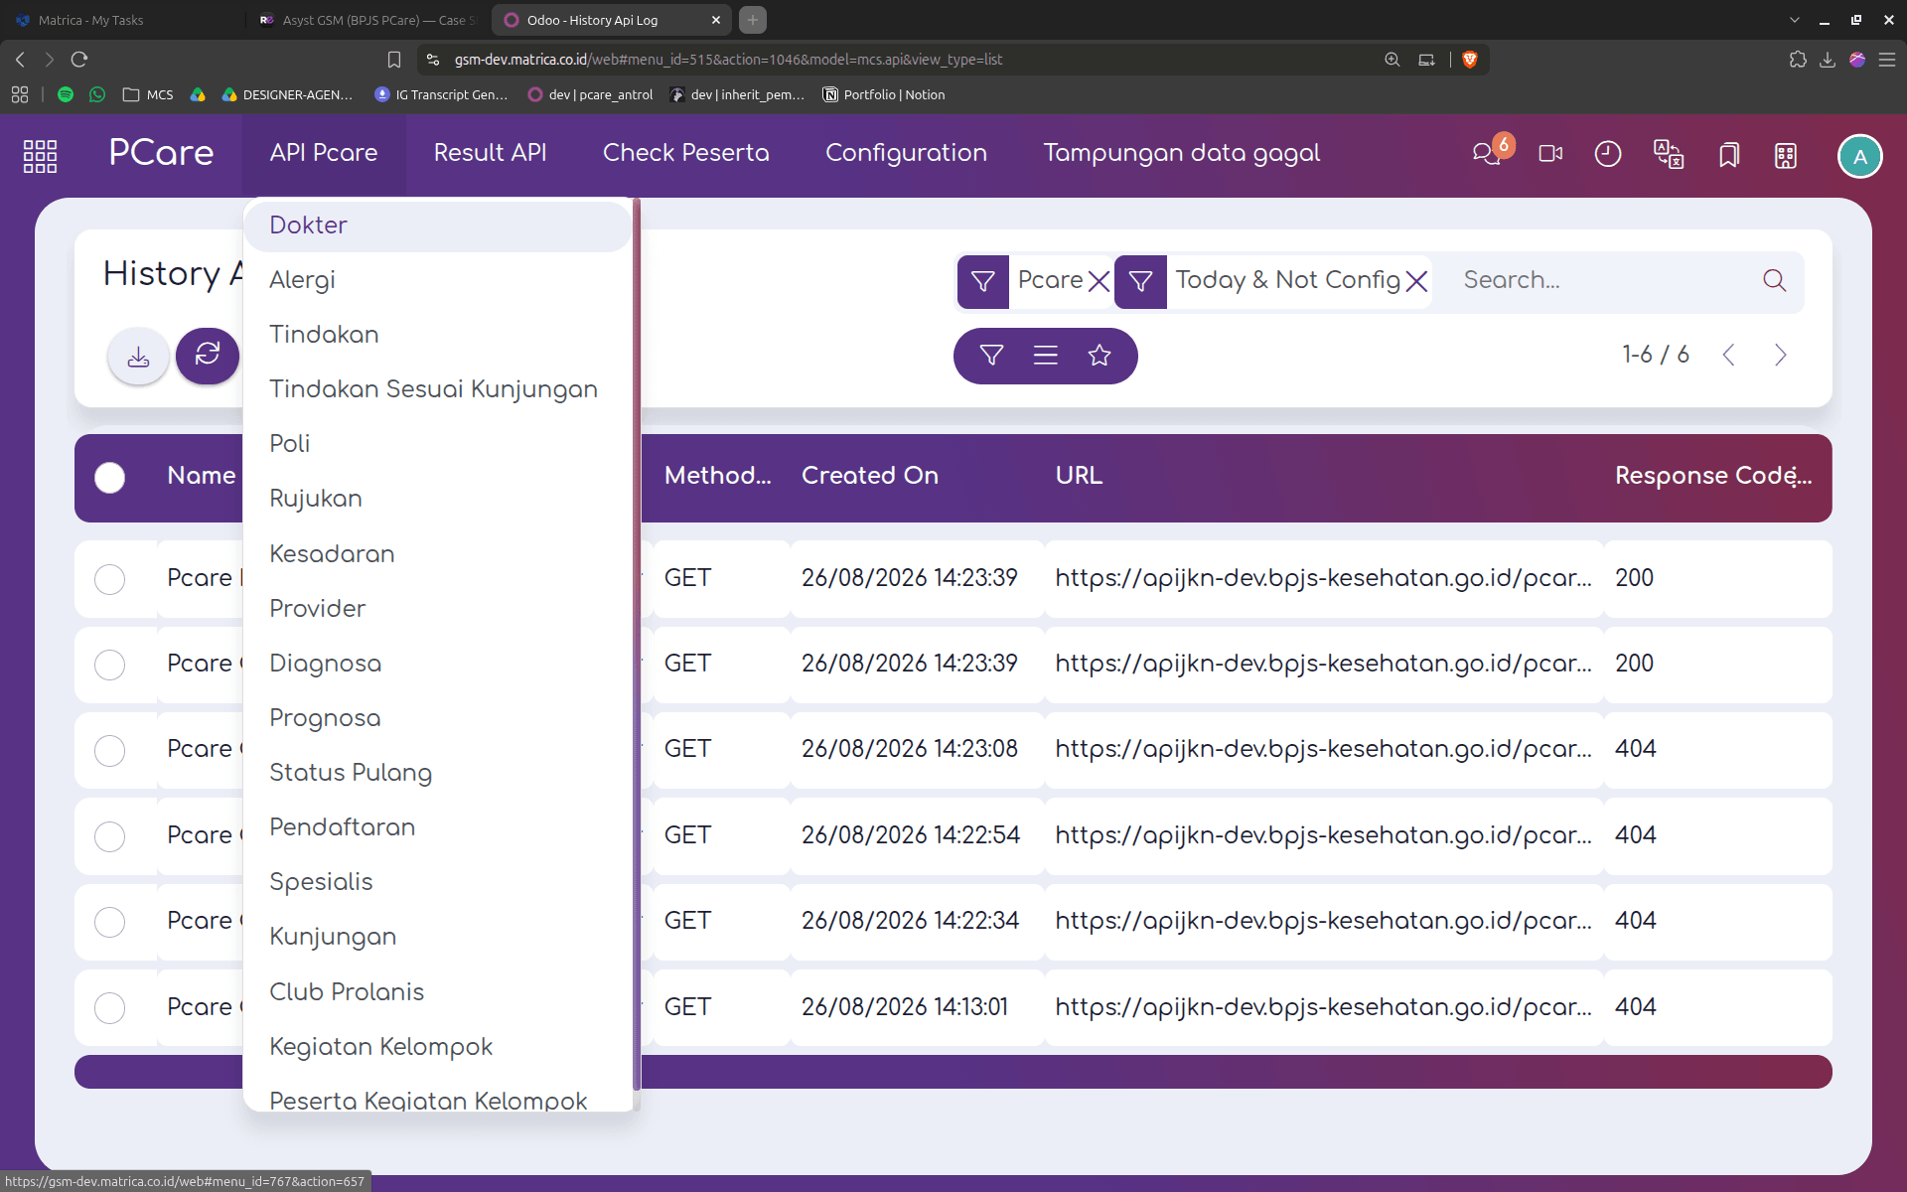Select the row created at 14:23:08
The image size is (1907, 1192).
(110, 751)
